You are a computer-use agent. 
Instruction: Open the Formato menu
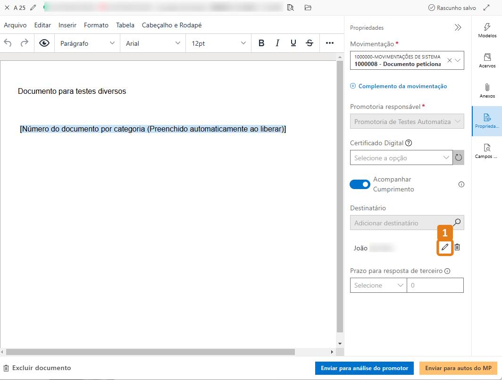(96, 25)
